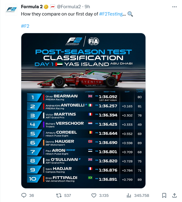Click the PREMA car photo in image
The width and height of the screenshot is (182, 202).
click(x=80, y=78)
